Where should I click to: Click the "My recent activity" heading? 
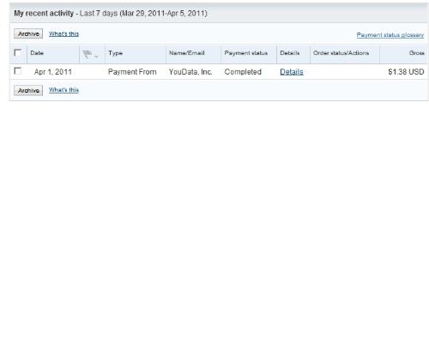(x=44, y=14)
